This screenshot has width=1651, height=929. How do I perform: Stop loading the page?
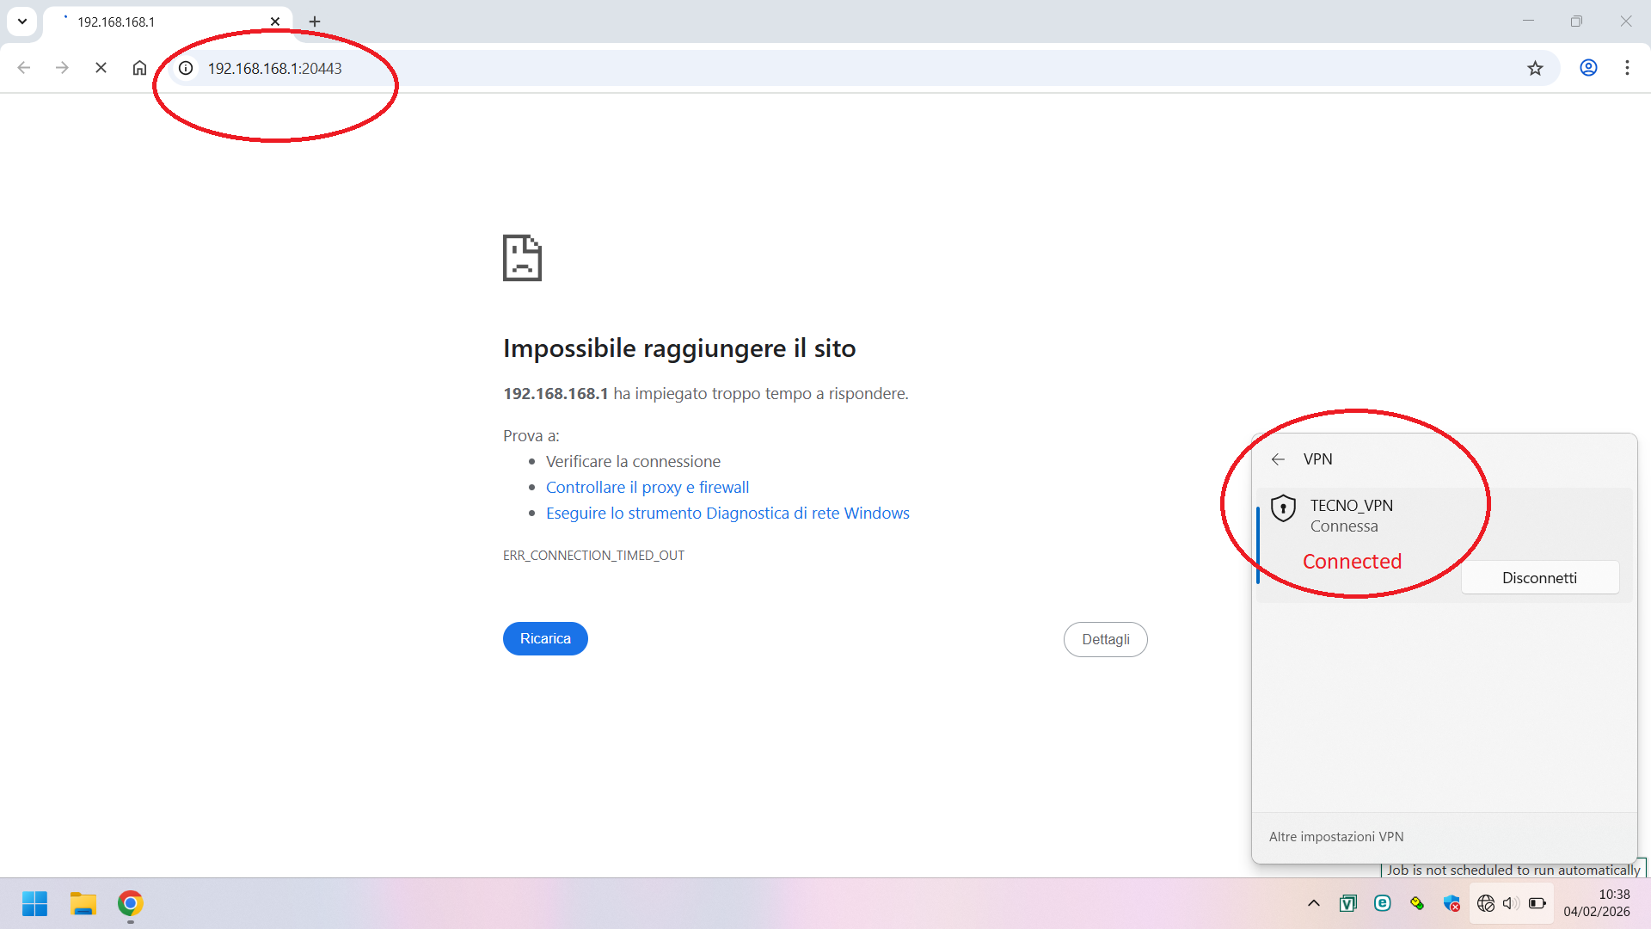[101, 68]
